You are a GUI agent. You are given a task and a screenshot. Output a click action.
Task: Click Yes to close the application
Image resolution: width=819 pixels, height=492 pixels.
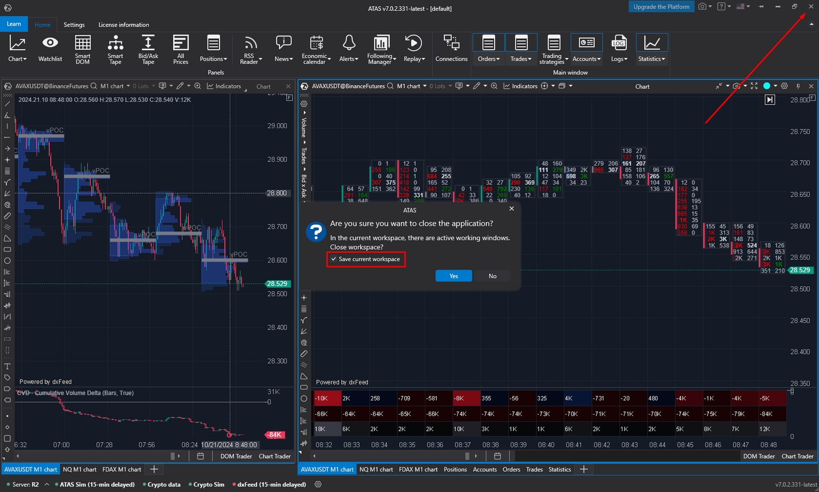click(x=453, y=276)
